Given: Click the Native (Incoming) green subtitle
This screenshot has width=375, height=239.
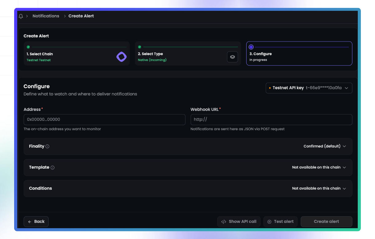Looking at the screenshot, I should tap(152, 60).
